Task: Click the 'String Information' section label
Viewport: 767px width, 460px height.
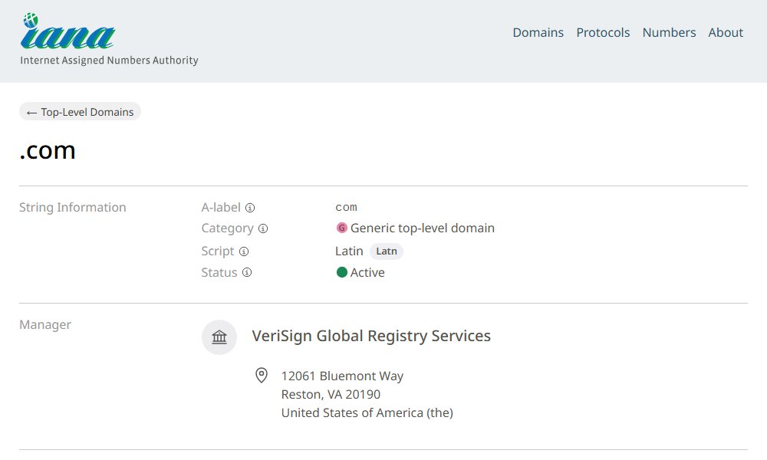Action: pyautogui.click(x=72, y=207)
